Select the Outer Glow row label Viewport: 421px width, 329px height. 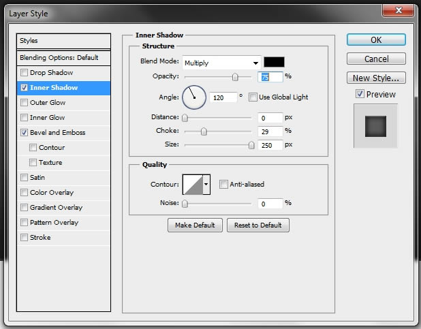click(48, 103)
